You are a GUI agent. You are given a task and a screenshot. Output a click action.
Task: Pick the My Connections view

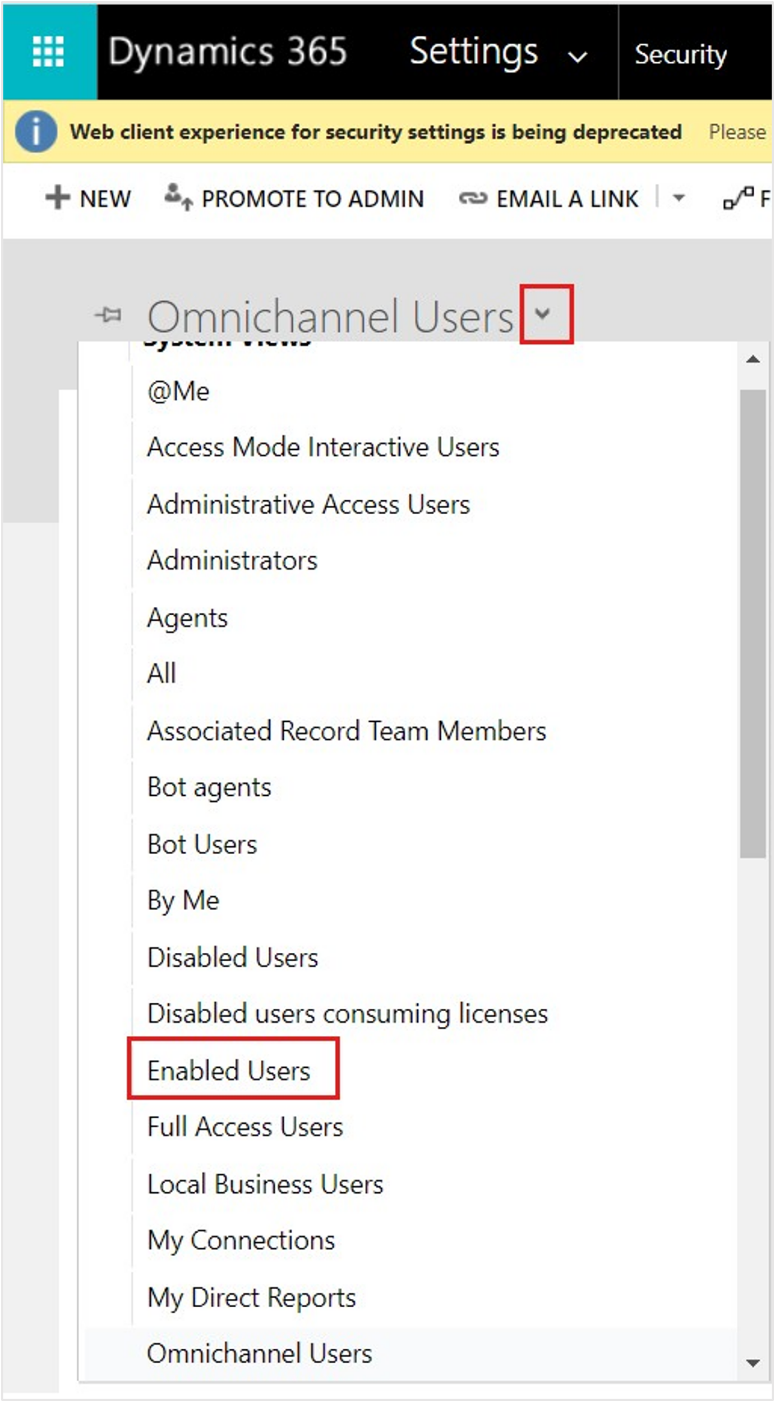tap(241, 1240)
